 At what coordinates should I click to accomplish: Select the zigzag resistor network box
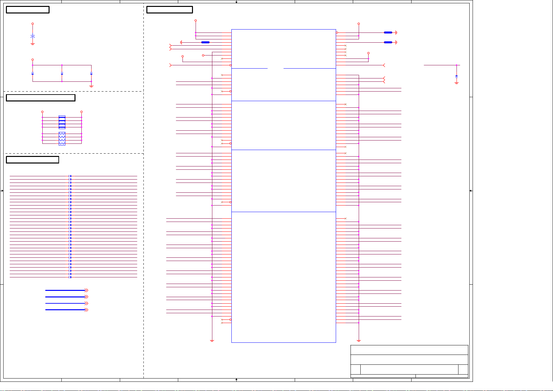pyautogui.click(x=62, y=139)
